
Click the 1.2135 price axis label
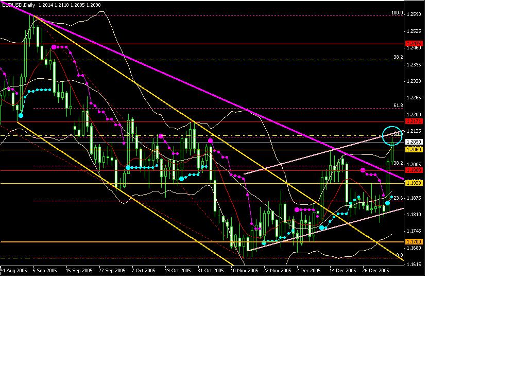tap(414, 131)
